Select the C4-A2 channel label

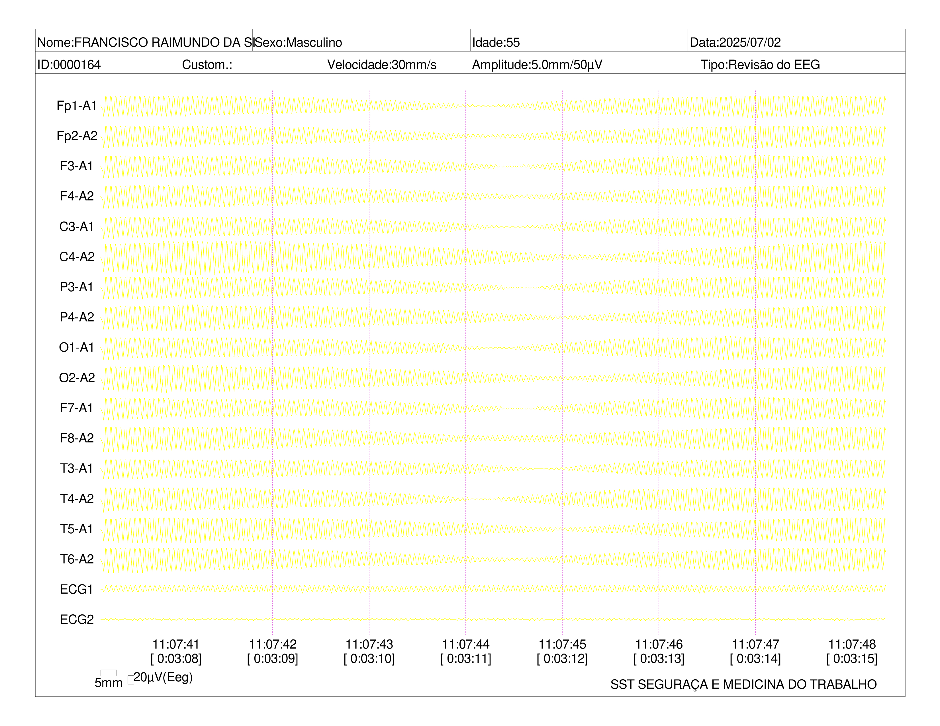77,256
